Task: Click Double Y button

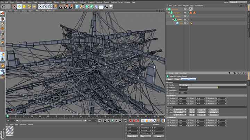Action: click(201, 112)
